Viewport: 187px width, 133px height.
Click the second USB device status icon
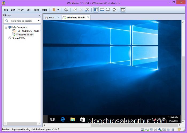click(x=173, y=130)
